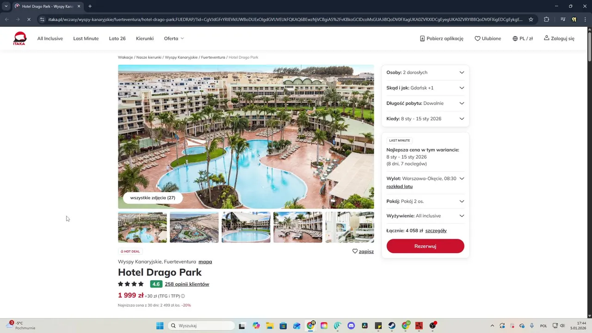The width and height of the screenshot is (592, 333).
Task: View site information icon in address bar
Action: tap(42, 19)
